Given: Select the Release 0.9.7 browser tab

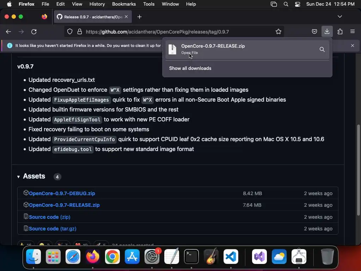Looking at the screenshot, I should [x=93, y=17].
